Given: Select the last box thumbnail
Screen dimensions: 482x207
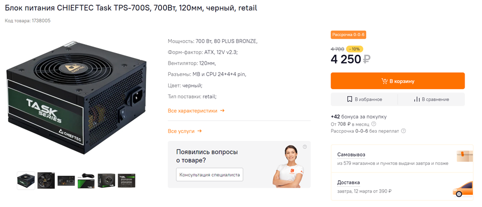Looking at the screenshot, I should tap(127, 181).
